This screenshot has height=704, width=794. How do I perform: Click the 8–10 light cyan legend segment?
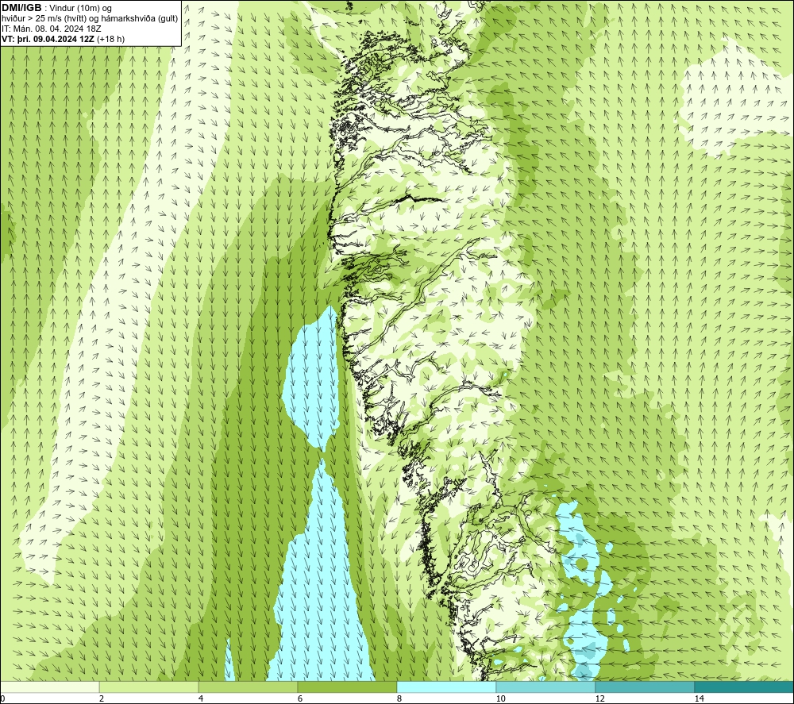(x=446, y=687)
